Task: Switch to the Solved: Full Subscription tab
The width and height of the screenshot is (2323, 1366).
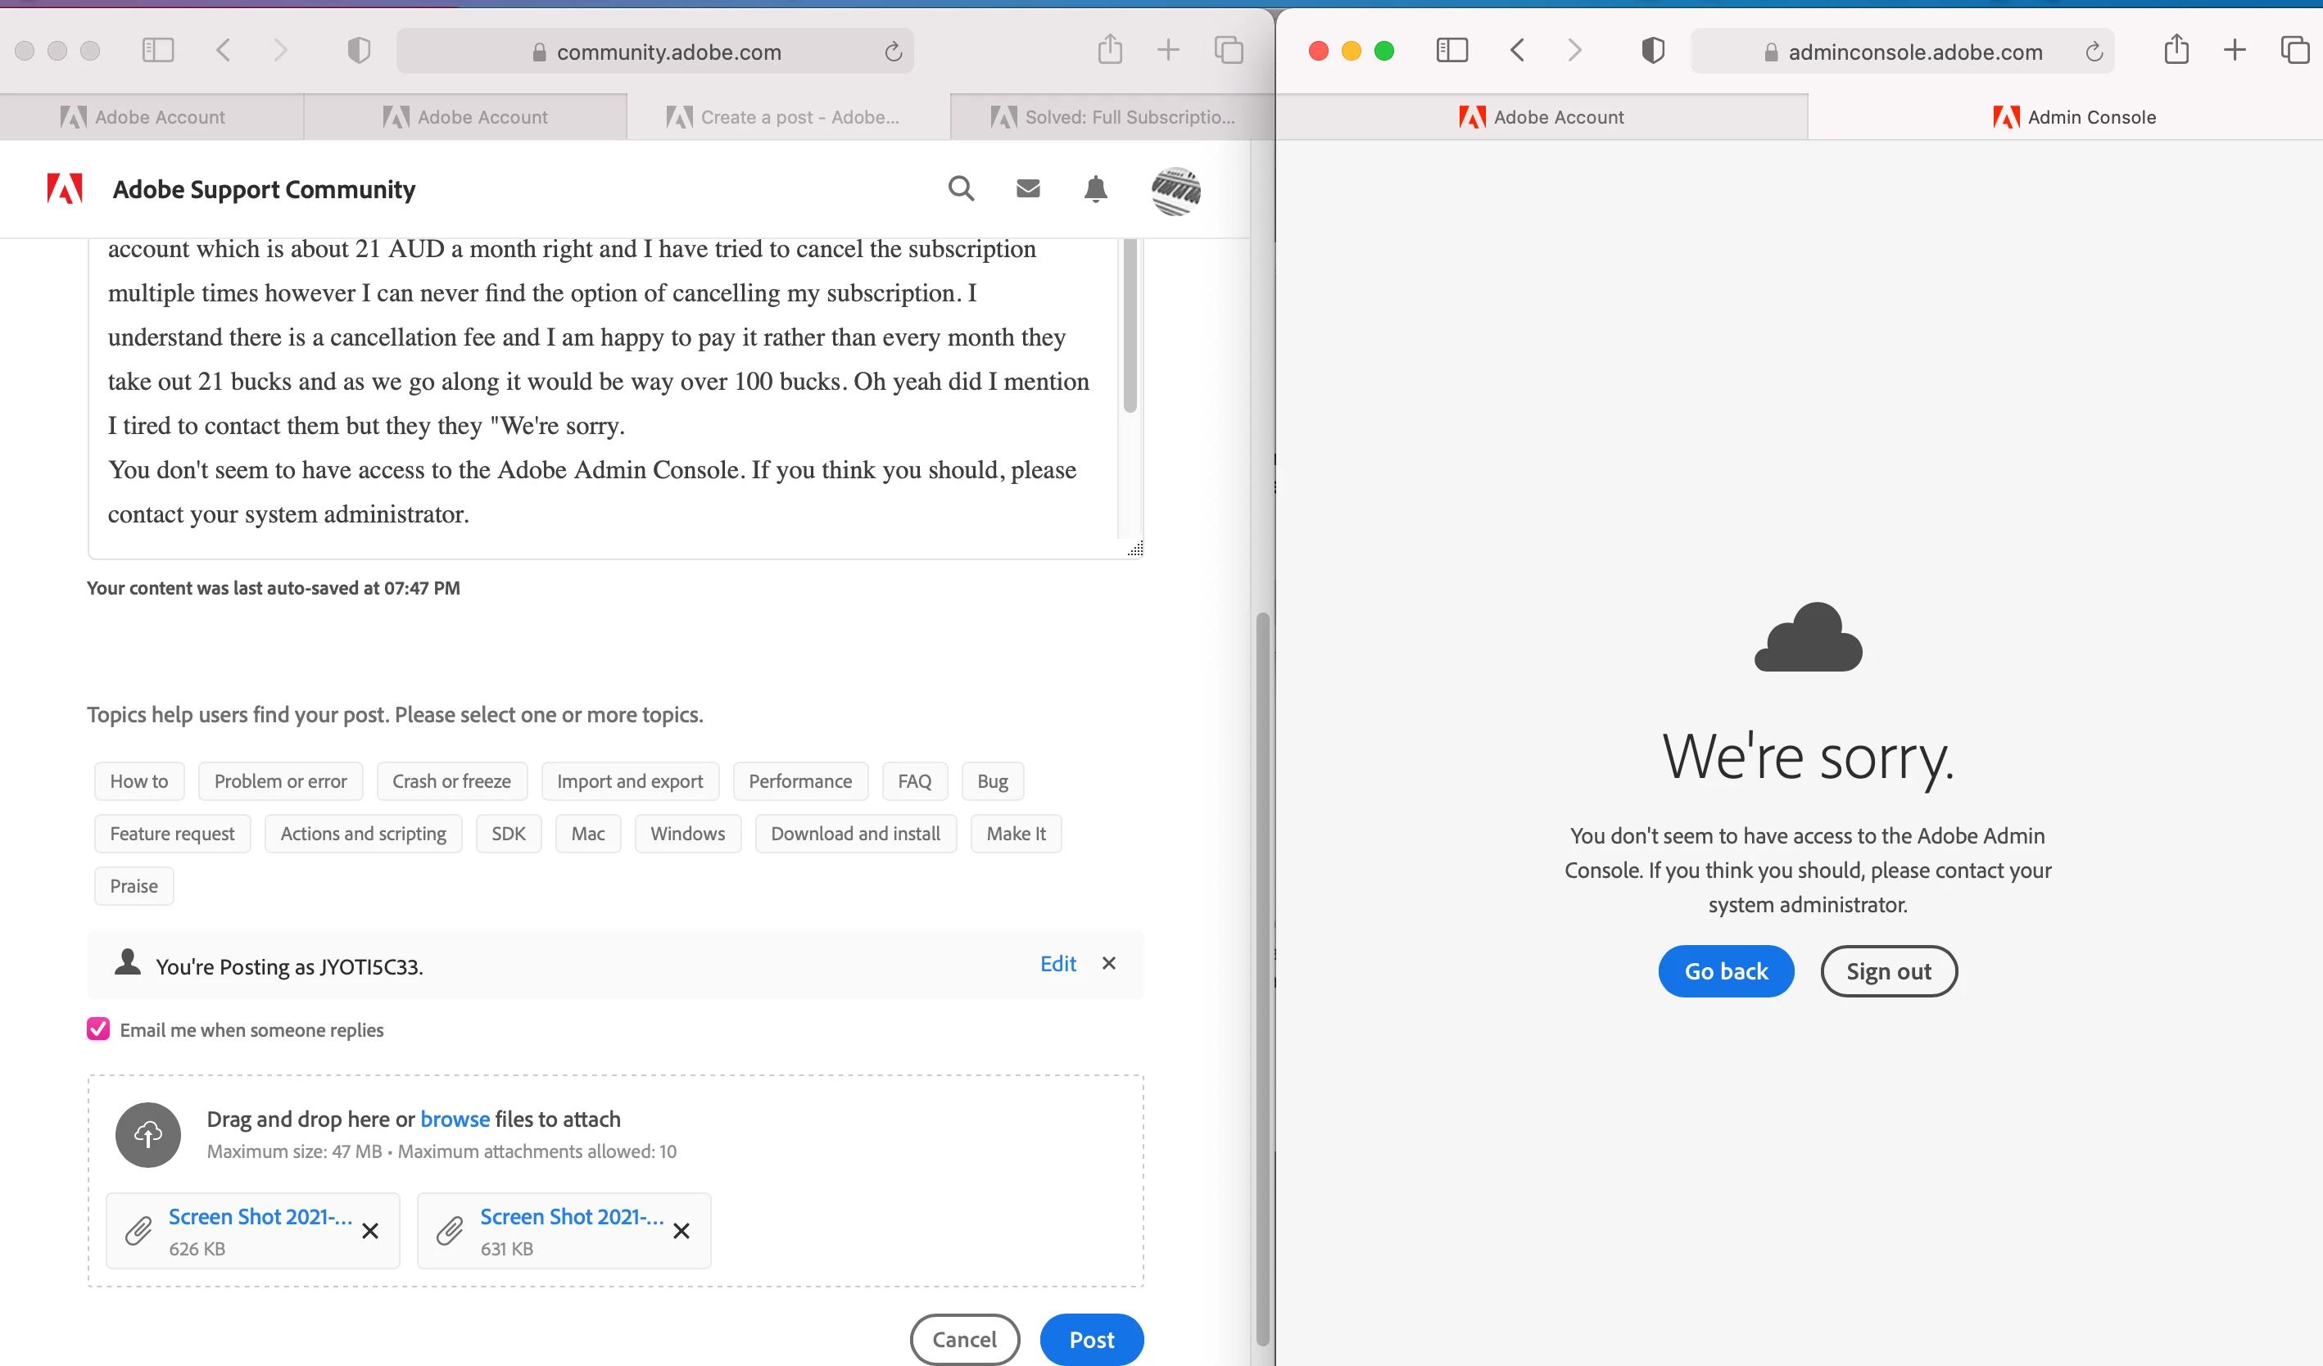Action: click(x=1112, y=117)
